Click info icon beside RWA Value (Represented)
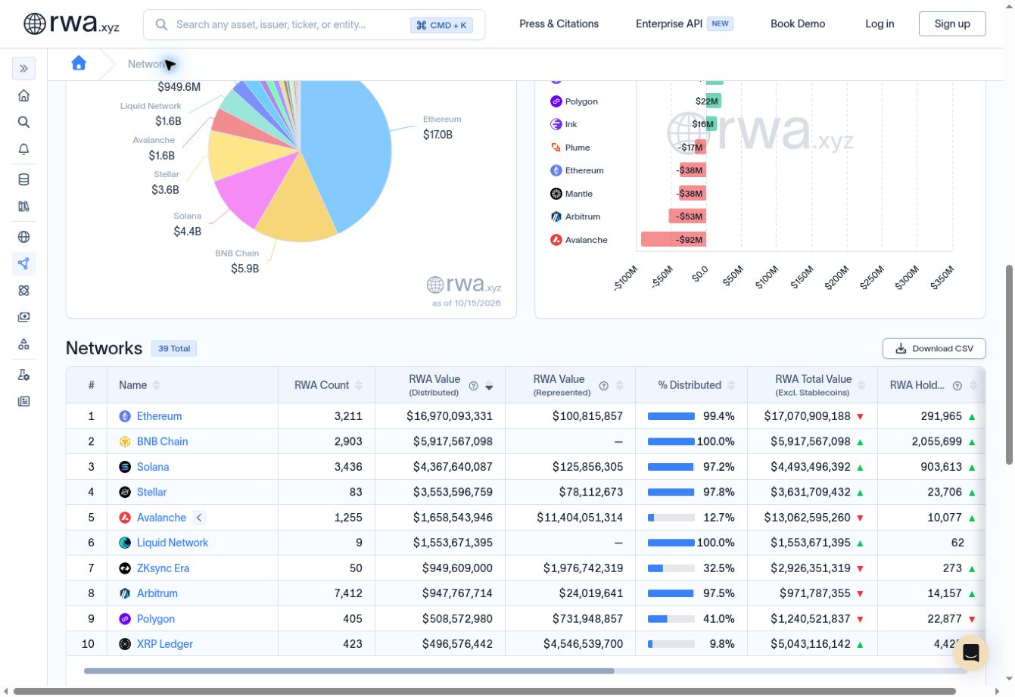 coord(603,386)
